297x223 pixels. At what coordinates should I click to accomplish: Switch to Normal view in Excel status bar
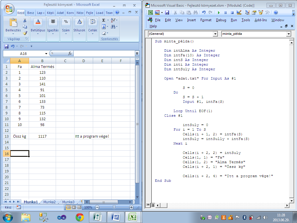(68, 207)
